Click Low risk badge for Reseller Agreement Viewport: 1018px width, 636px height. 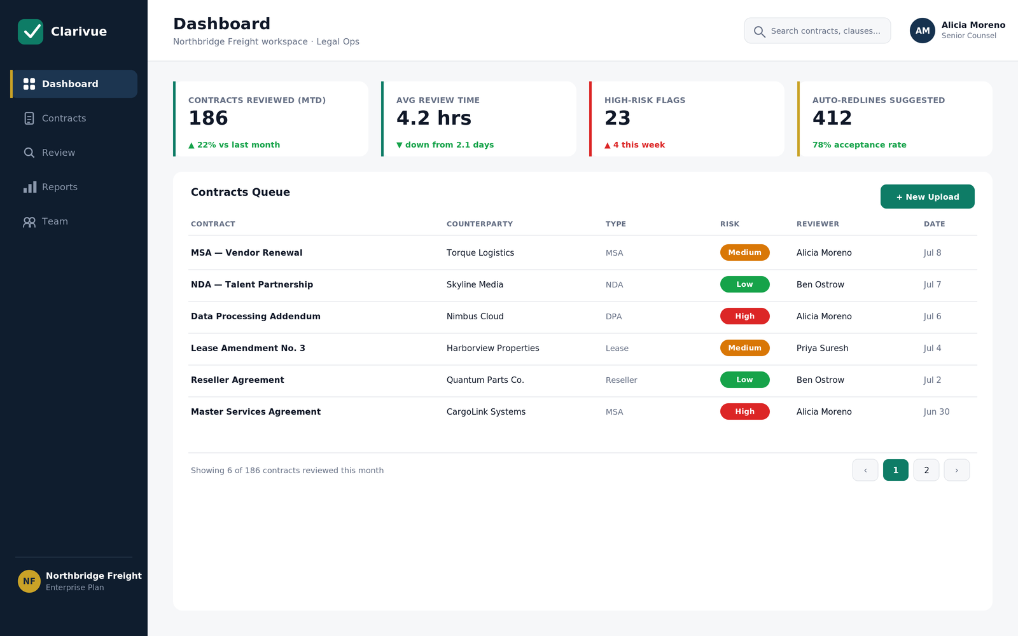point(745,380)
